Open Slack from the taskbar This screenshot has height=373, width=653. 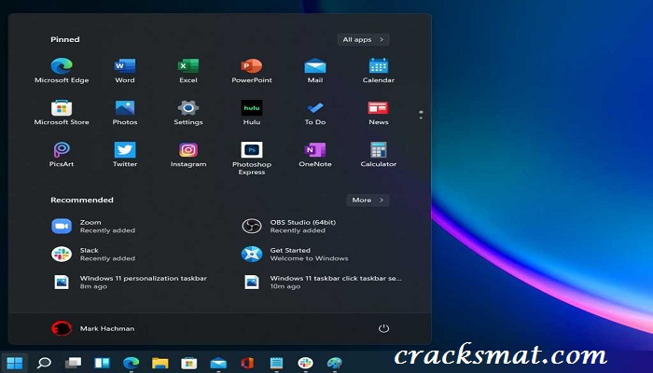305,363
